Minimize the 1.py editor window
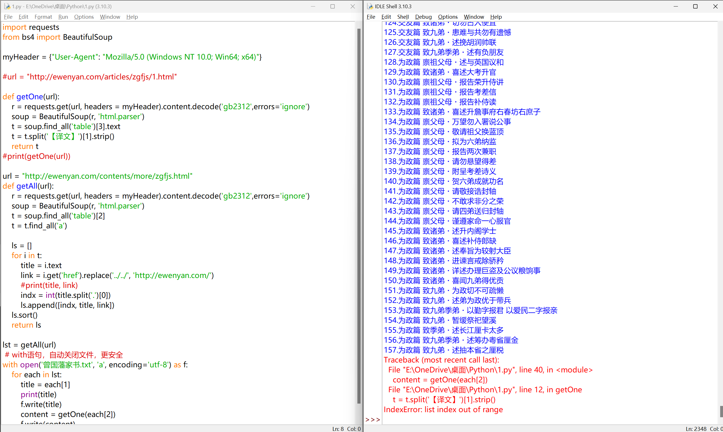Image resolution: width=723 pixels, height=432 pixels. click(313, 6)
